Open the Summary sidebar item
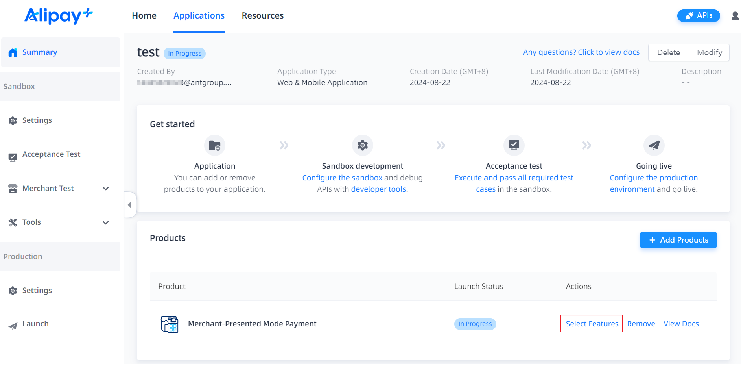 (39, 52)
